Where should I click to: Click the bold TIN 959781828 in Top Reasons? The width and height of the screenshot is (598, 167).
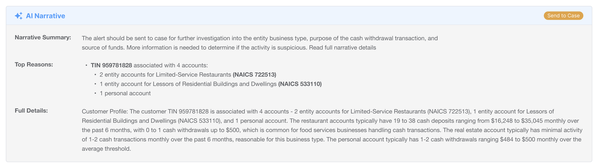111,65
